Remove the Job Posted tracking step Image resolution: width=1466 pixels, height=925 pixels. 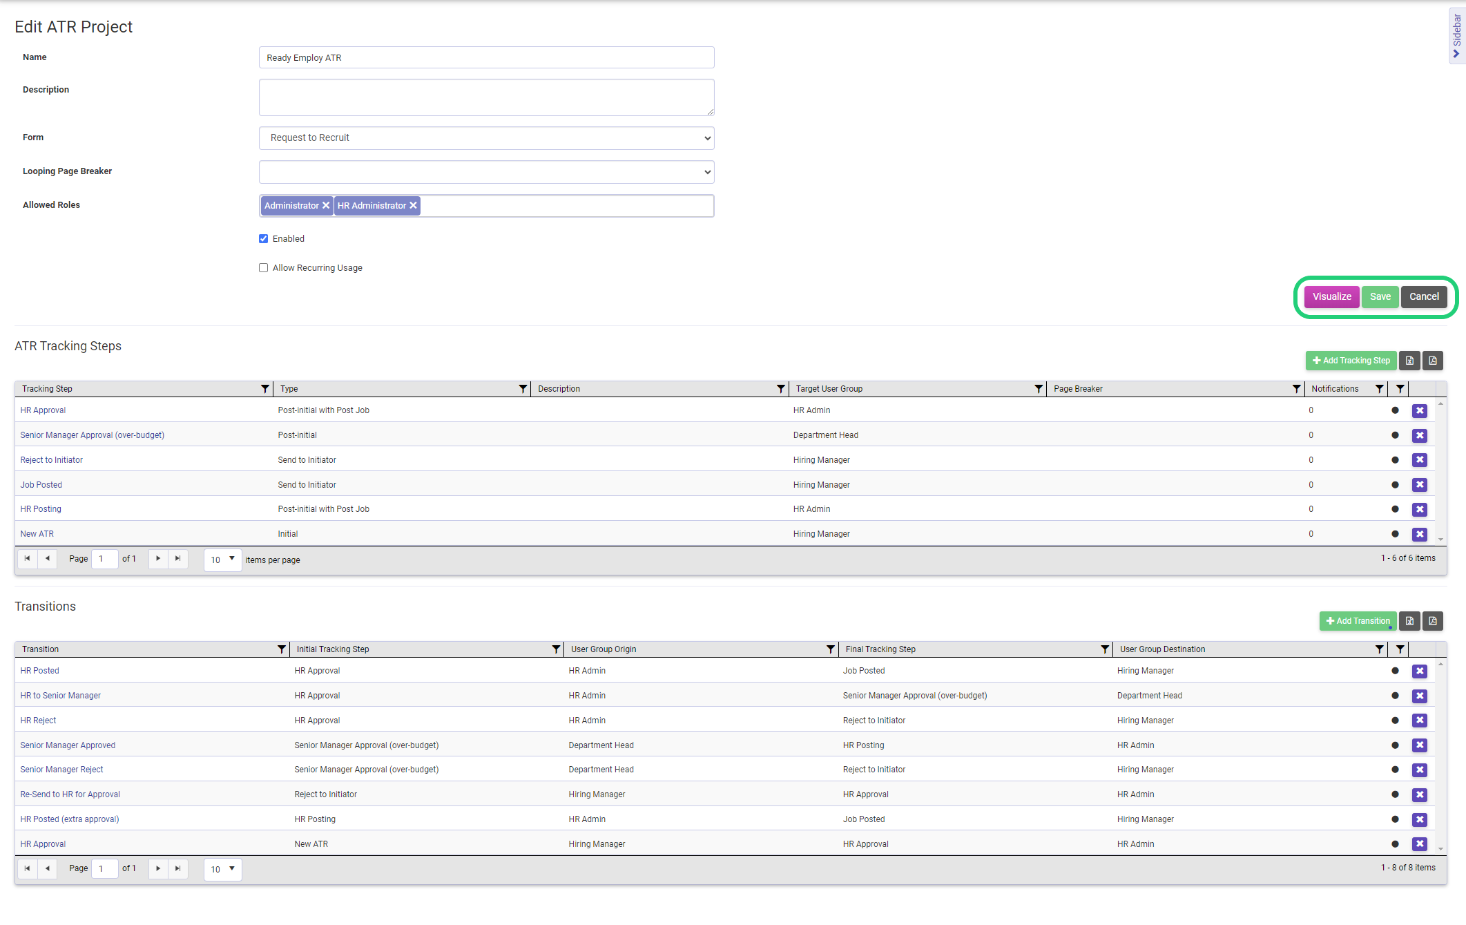click(x=1420, y=484)
